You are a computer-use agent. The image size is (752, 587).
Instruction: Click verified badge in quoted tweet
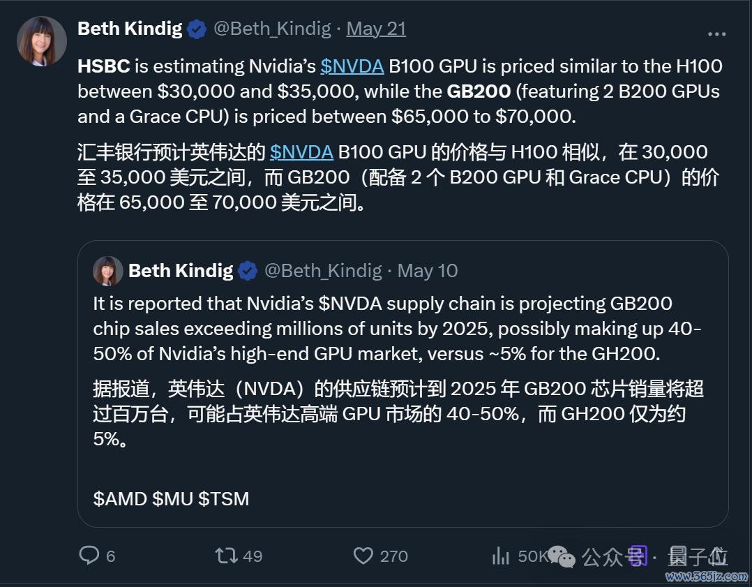point(248,272)
